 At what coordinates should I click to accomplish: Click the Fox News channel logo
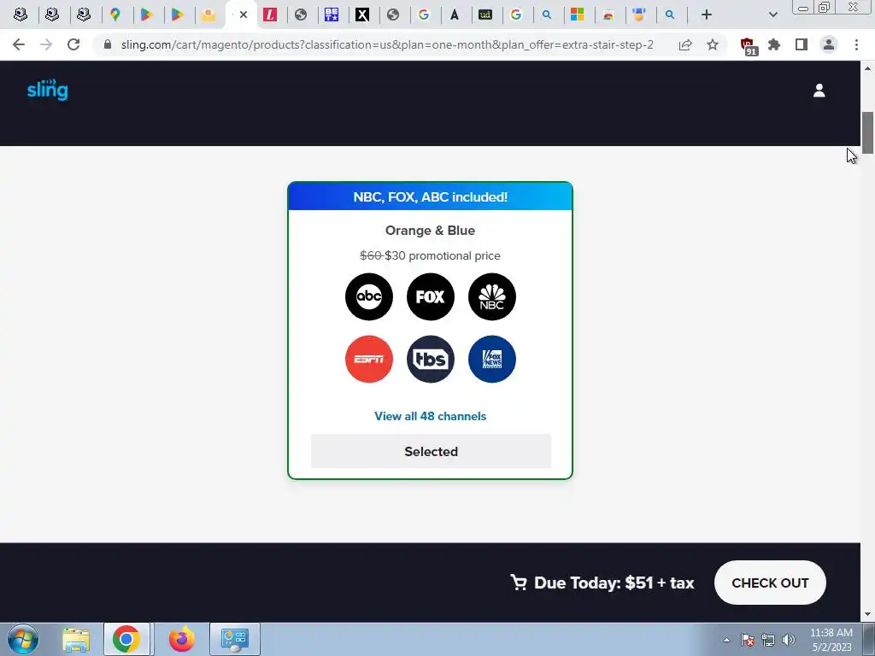491,360
